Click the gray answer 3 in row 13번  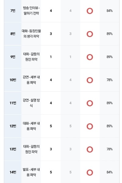70,149
